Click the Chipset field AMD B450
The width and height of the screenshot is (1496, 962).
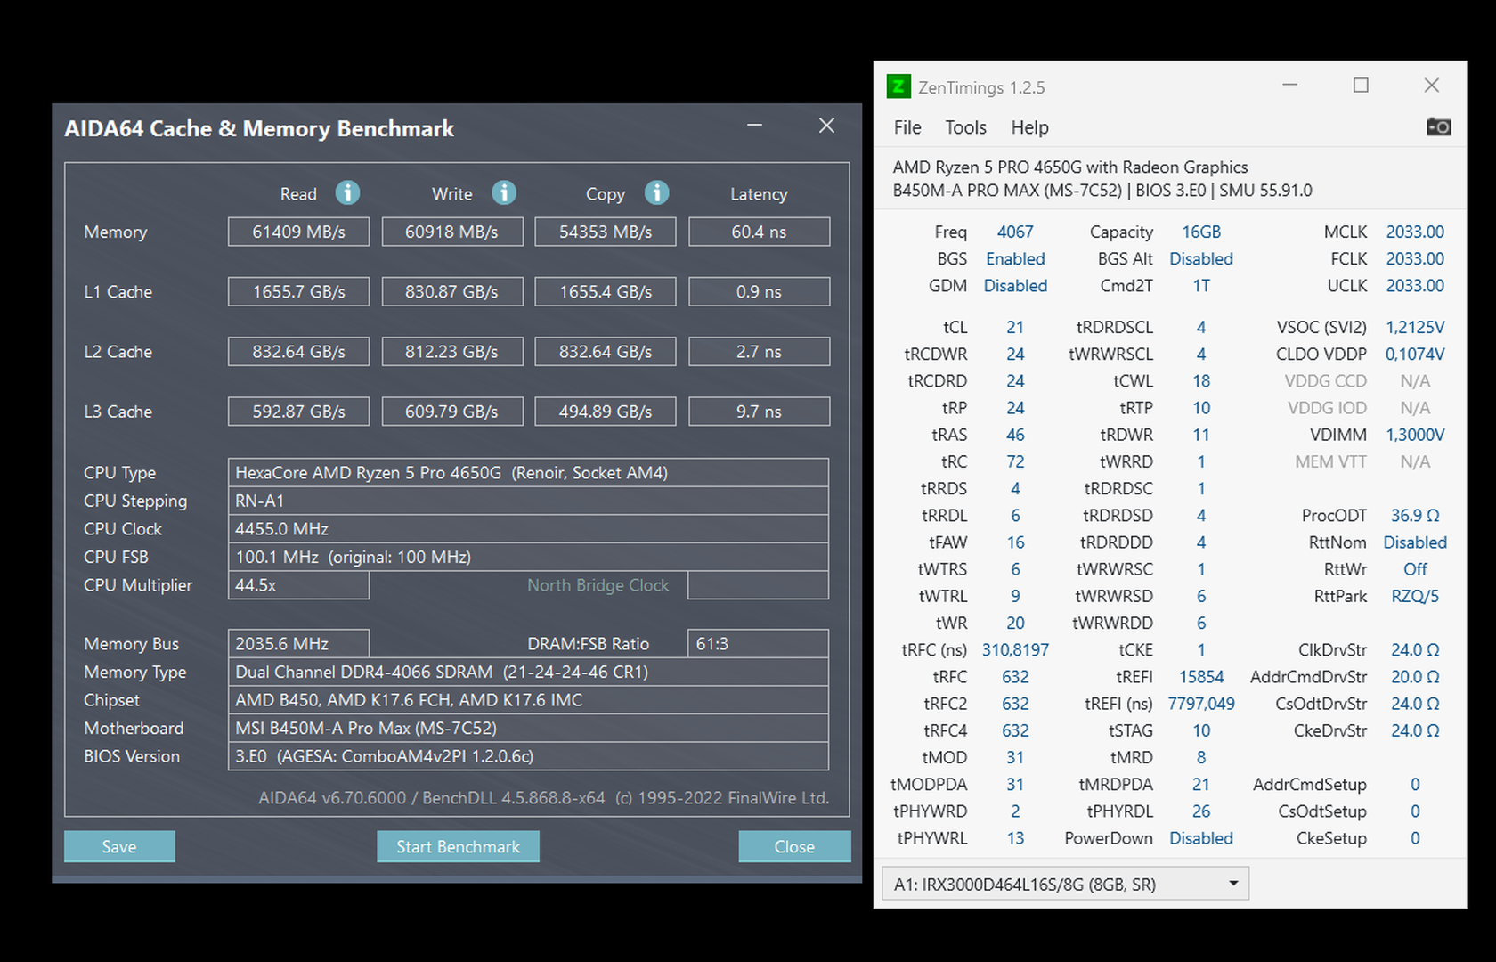coord(528,700)
